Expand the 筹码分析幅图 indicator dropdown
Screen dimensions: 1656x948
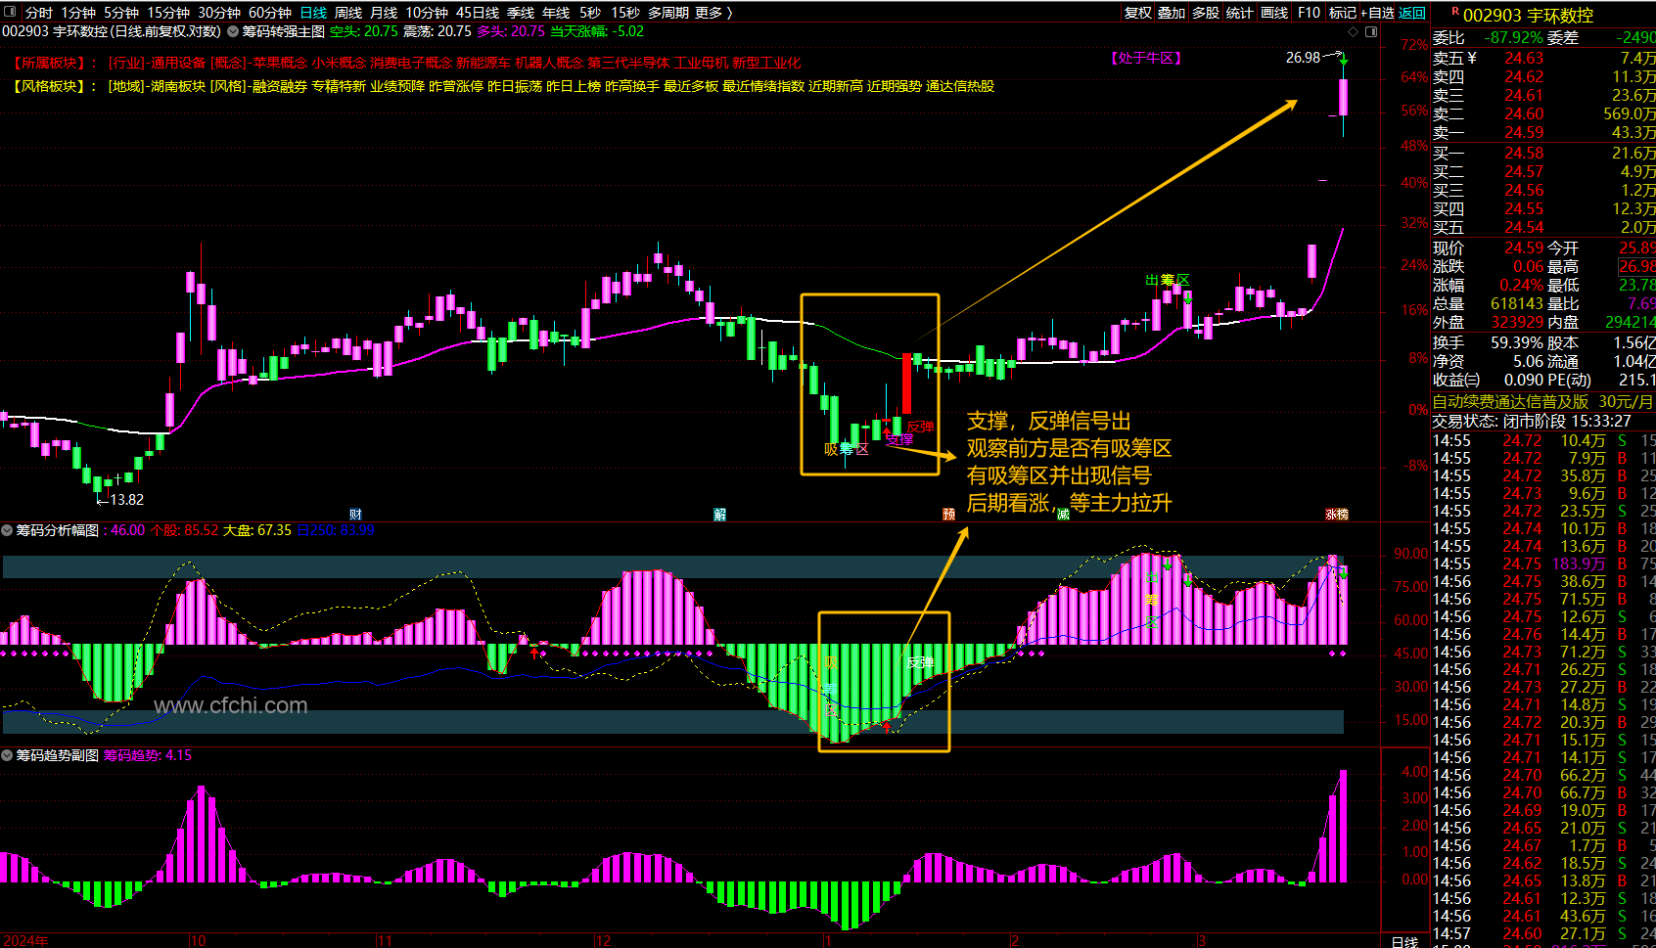[x=7, y=530]
